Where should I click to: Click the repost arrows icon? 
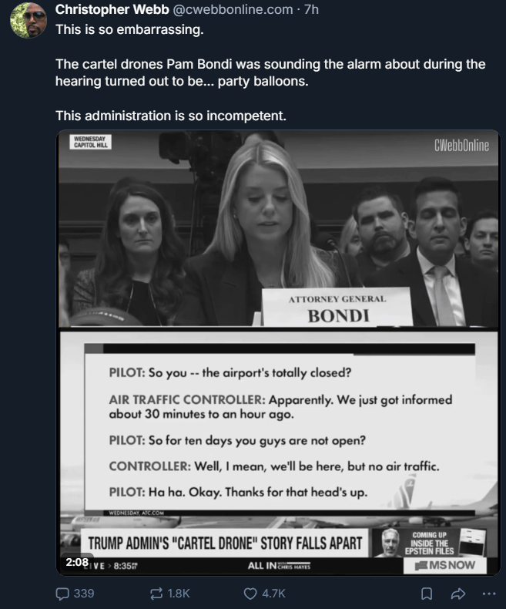coord(156,594)
